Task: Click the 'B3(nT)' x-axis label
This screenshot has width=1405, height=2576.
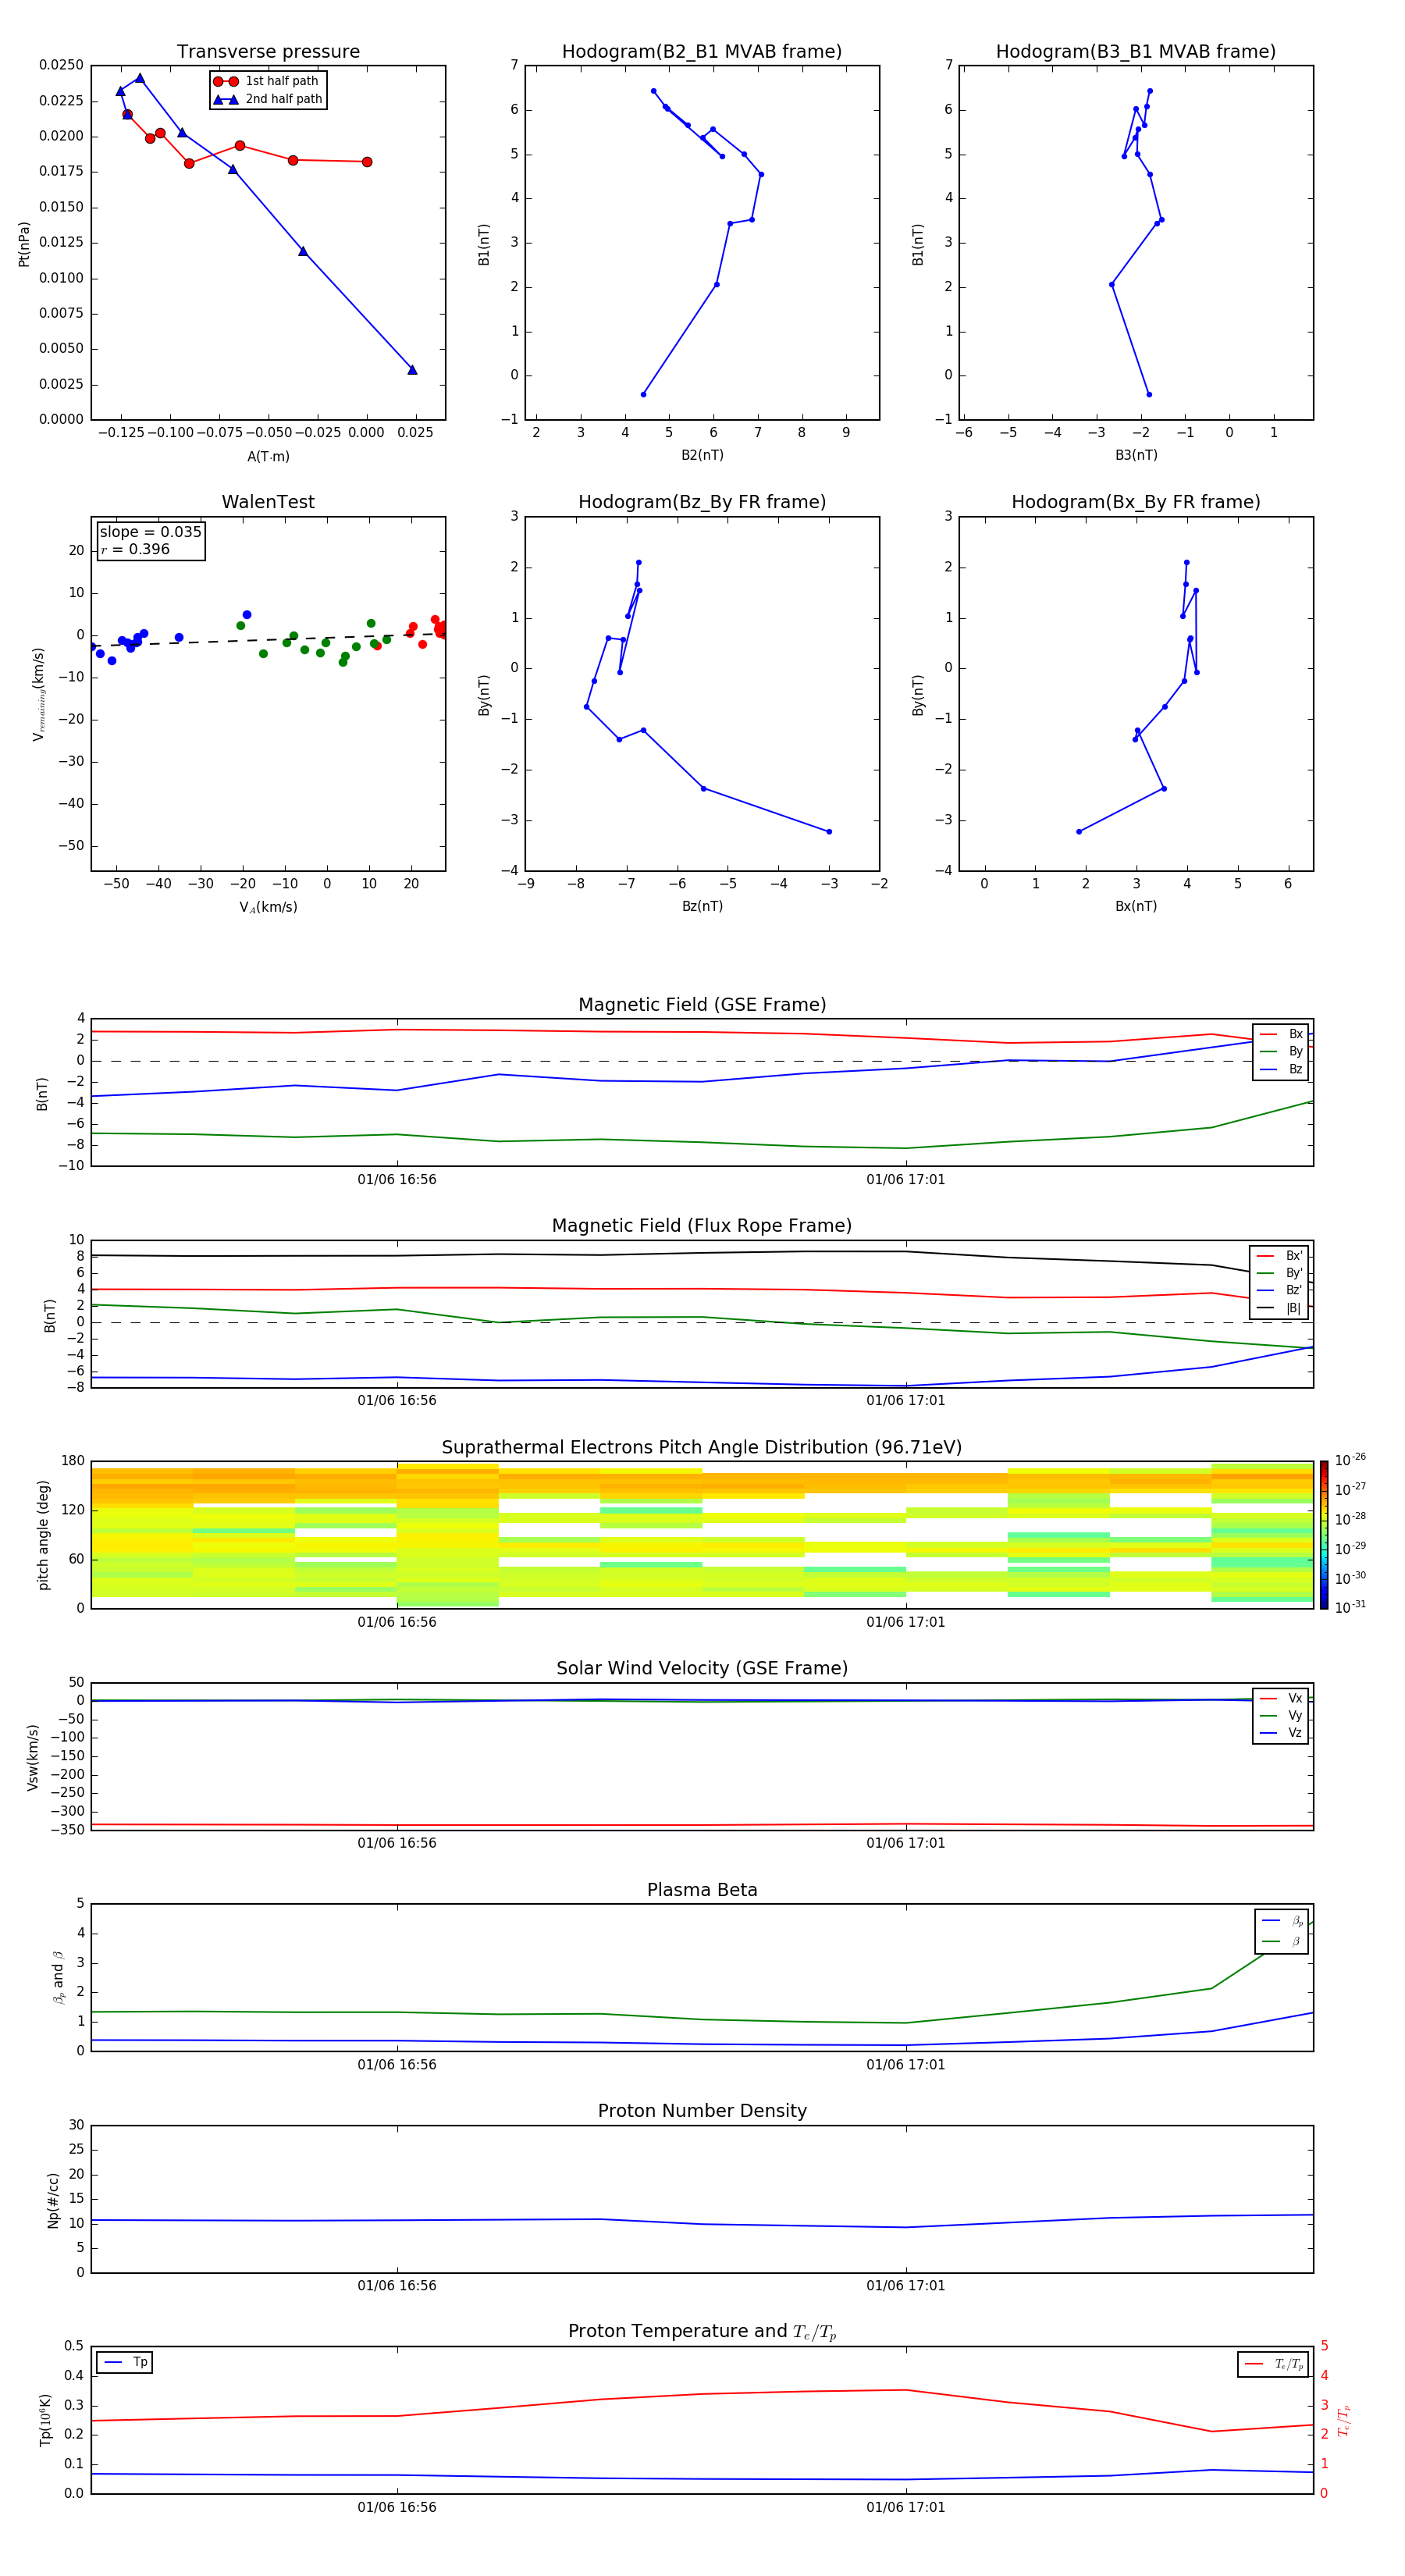Action: (x=1136, y=455)
